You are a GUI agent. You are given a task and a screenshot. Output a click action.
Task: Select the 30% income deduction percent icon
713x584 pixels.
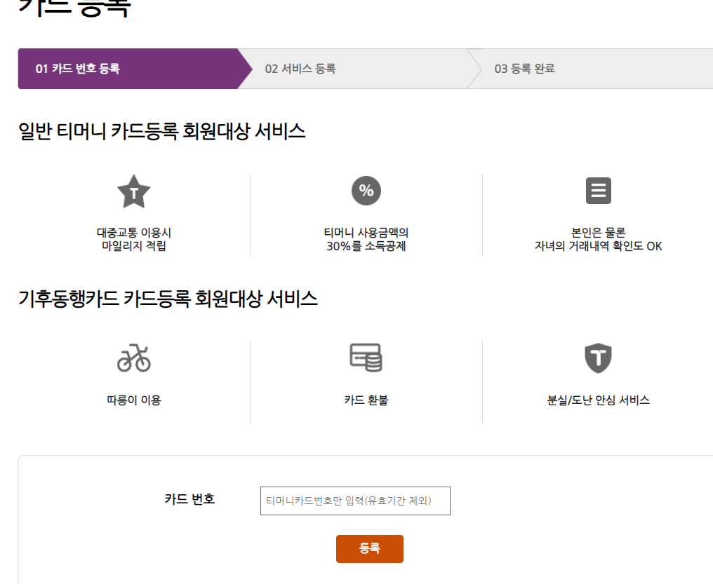(x=366, y=190)
